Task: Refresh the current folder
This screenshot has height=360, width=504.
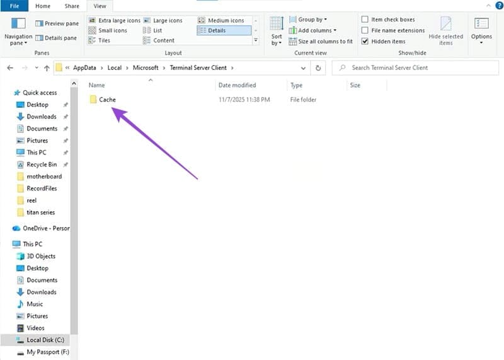Action: (x=318, y=68)
